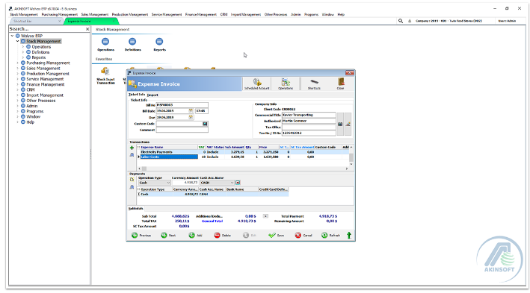Open the Purchasing Management menu
This screenshot has height=293, width=530.
(x=60, y=14)
